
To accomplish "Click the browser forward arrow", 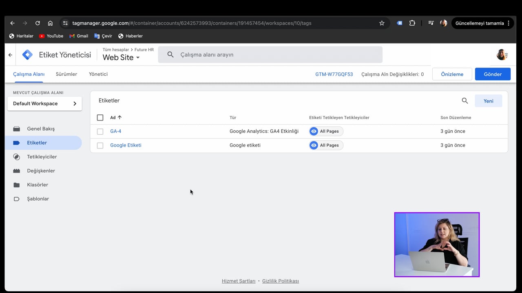I will pyautogui.click(x=25, y=23).
